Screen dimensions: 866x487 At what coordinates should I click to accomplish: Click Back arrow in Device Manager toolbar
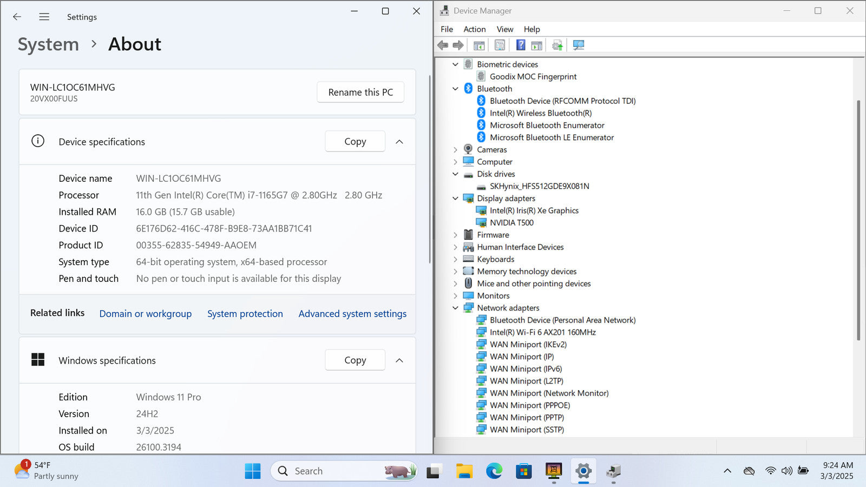pos(443,45)
